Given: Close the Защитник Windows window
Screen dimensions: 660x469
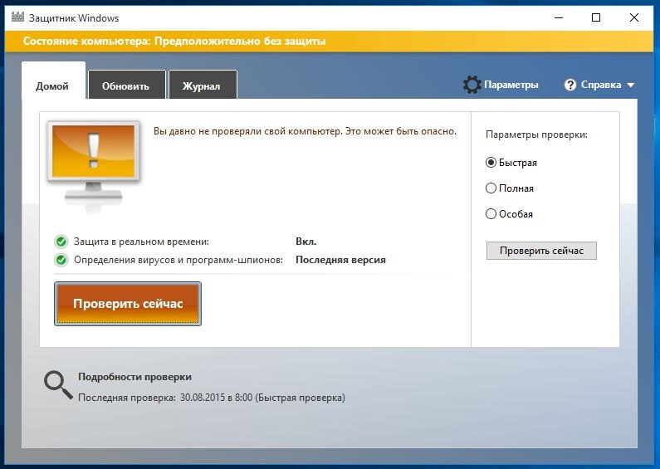Looking at the screenshot, I should [x=634, y=17].
